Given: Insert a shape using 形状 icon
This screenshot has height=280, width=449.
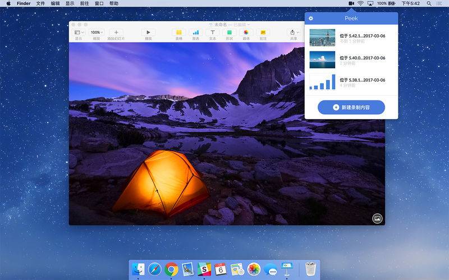Looking at the screenshot, I should coord(229,33).
